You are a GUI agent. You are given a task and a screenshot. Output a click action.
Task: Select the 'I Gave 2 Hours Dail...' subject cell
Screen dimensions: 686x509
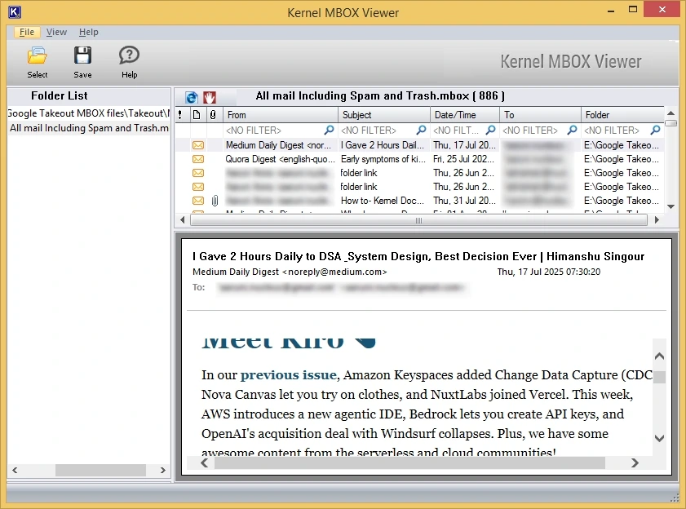pos(383,145)
